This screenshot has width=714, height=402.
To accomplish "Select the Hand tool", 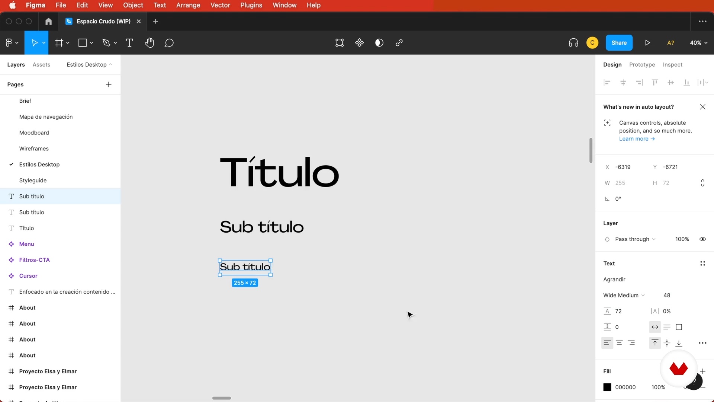I will click(149, 43).
